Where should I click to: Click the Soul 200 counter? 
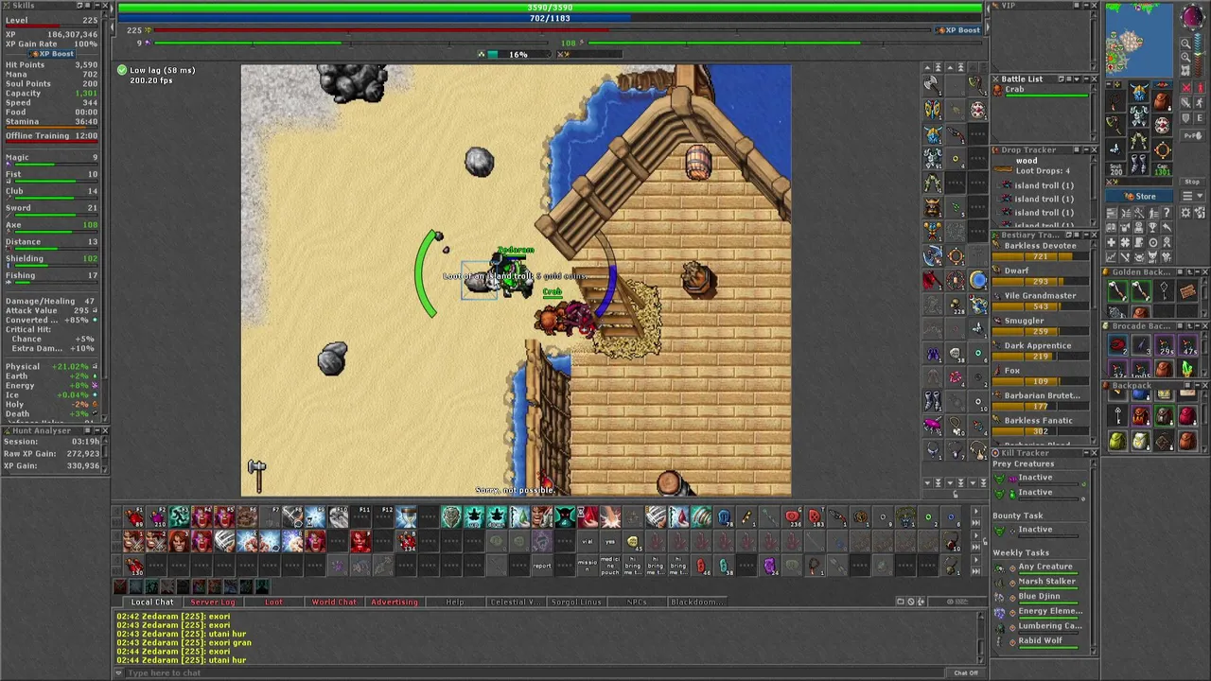(1115, 169)
